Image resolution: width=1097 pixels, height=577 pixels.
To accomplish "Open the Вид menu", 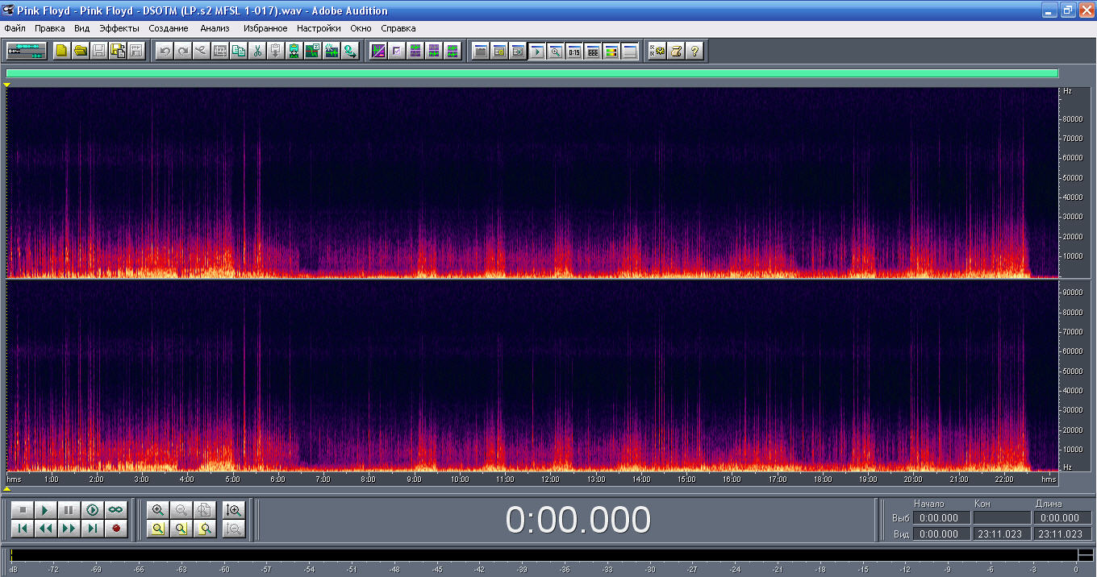I will pyautogui.click(x=81, y=28).
